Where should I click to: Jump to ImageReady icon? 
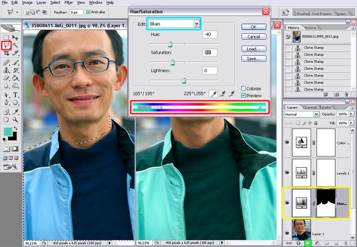tap(10, 167)
